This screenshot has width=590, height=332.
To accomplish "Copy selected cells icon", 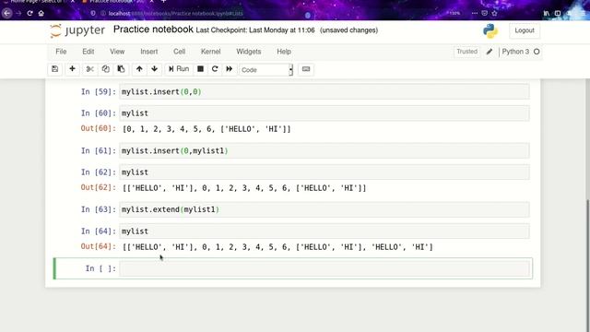I will coord(105,69).
